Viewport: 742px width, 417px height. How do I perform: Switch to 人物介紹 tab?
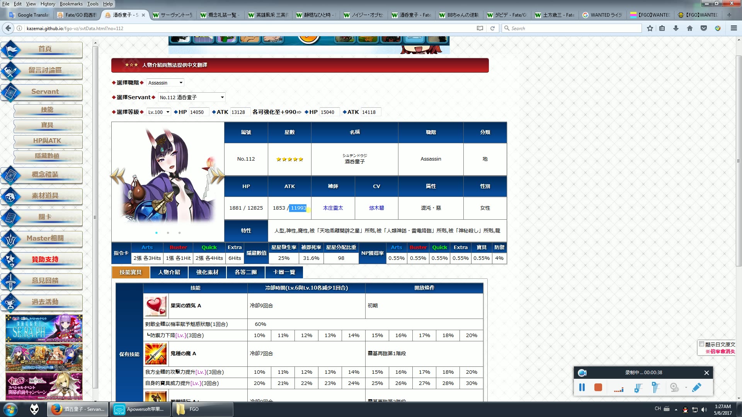pyautogui.click(x=168, y=271)
